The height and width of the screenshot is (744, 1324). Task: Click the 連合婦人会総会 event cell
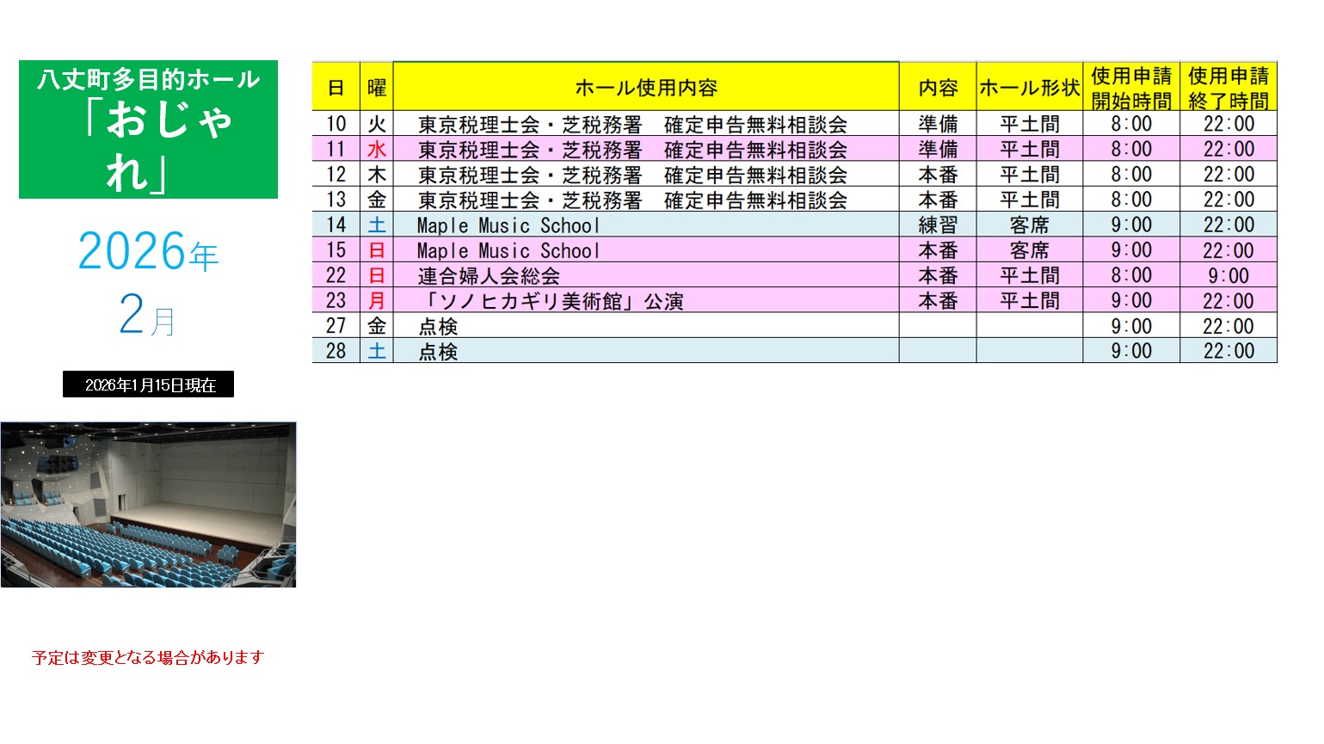click(489, 276)
